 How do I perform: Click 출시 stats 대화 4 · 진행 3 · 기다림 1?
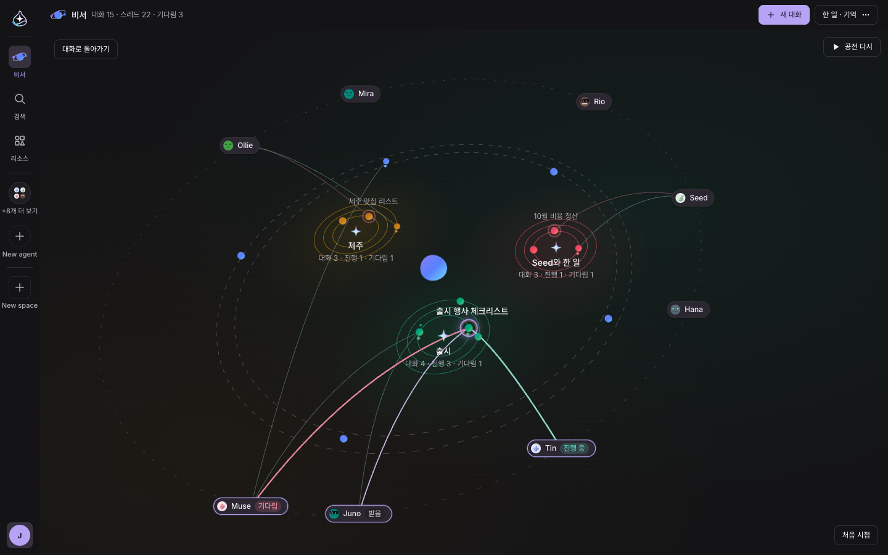443,364
